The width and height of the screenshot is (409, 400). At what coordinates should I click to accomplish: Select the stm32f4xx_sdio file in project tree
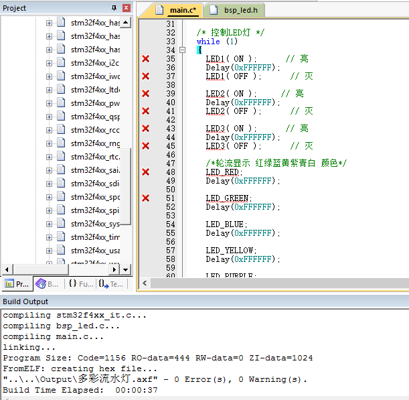pos(95,184)
